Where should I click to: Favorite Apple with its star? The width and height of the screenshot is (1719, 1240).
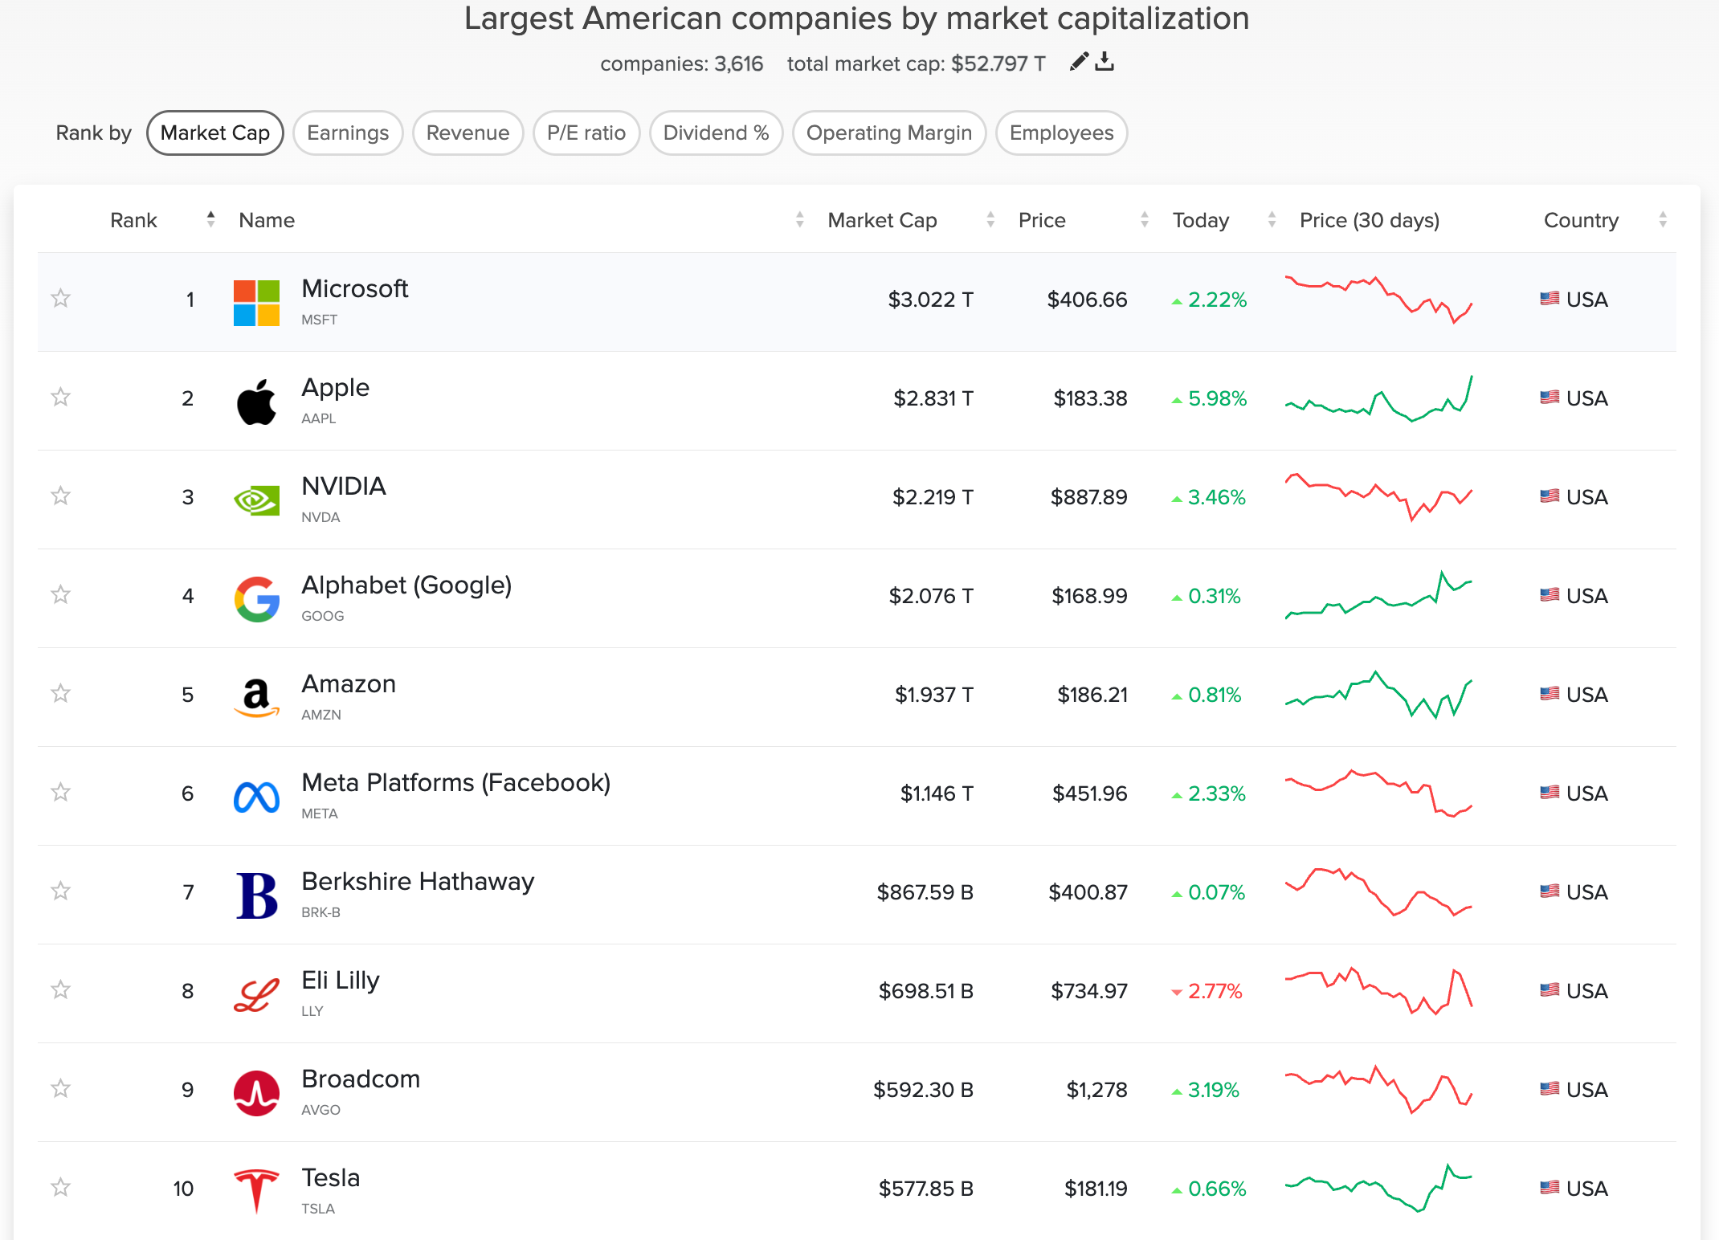(61, 398)
